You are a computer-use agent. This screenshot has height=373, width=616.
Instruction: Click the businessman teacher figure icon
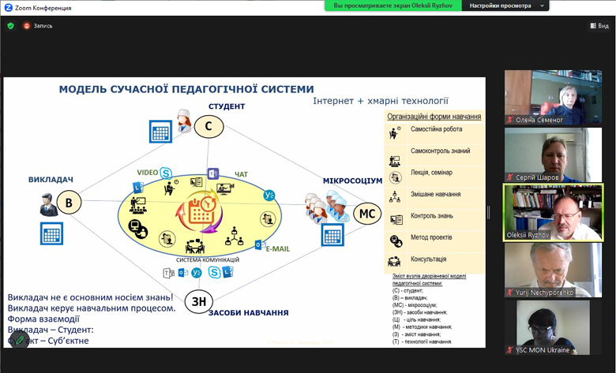tap(48, 204)
